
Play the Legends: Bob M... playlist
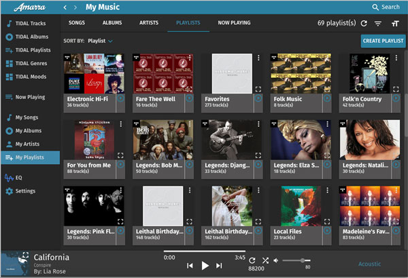tap(190, 164)
